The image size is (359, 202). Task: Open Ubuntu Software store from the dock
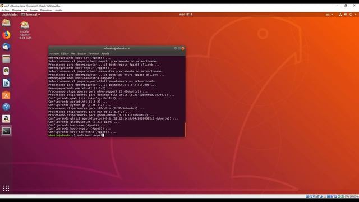(x=6, y=95)
